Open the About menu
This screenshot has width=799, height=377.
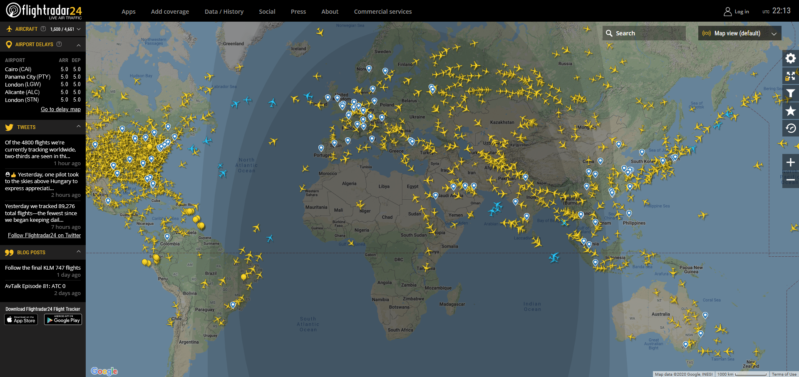pos(330,12)
